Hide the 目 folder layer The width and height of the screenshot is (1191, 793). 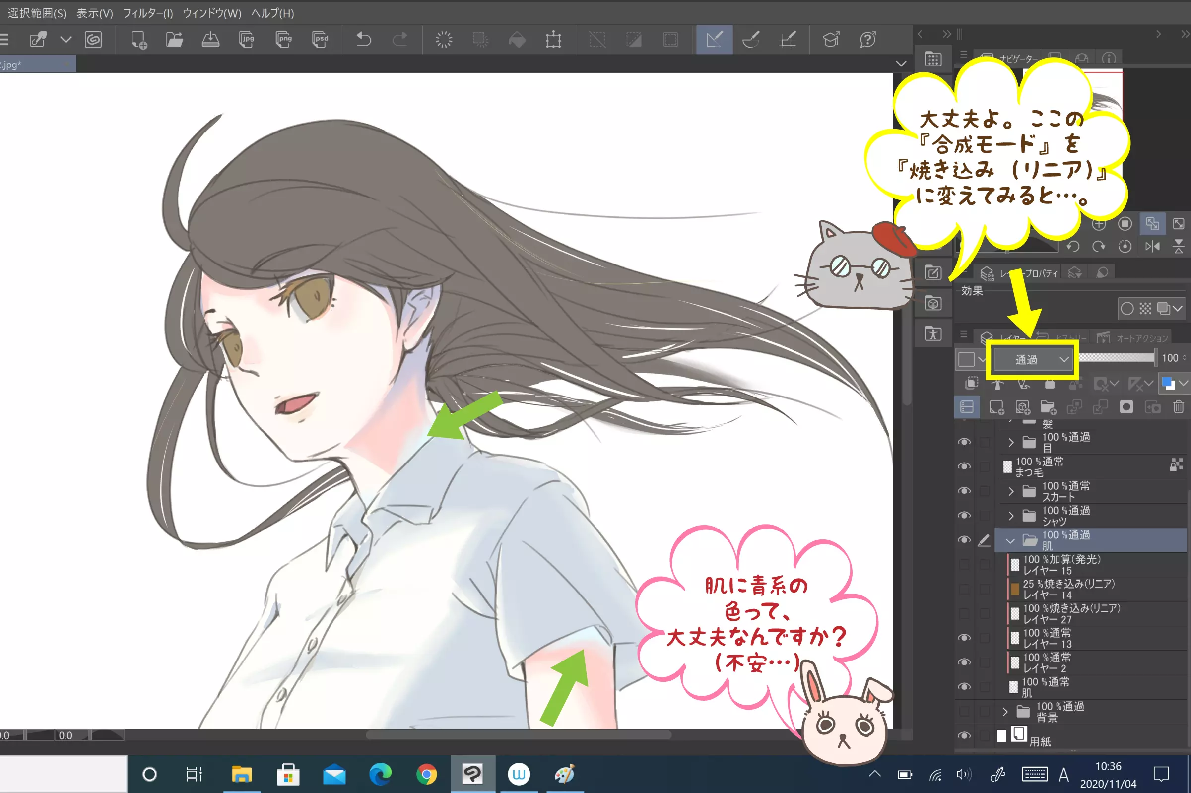coord(964,442)
